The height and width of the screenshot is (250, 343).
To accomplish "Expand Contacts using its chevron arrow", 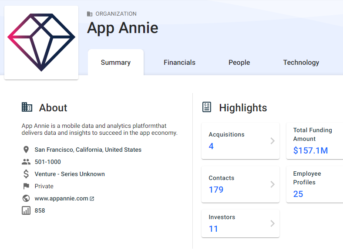I will [x=272, y=184].
